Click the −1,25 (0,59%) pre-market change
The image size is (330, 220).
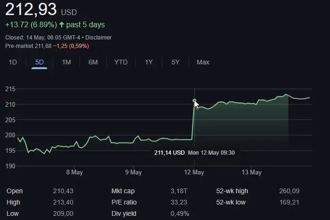(71, 46)
